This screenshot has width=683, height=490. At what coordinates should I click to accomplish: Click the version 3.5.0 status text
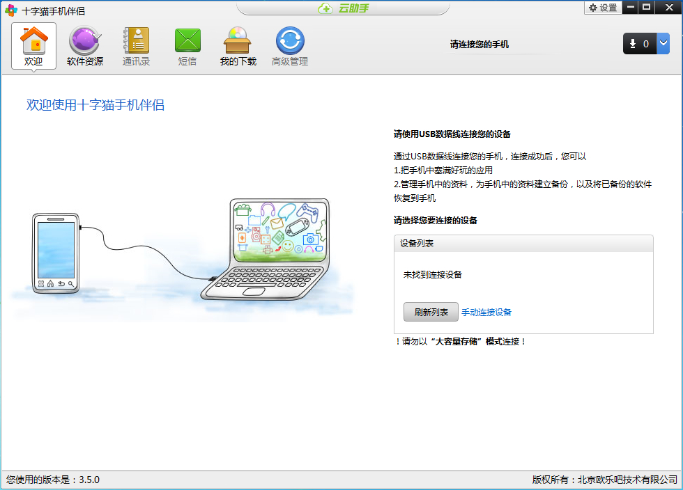coord(53,480)
